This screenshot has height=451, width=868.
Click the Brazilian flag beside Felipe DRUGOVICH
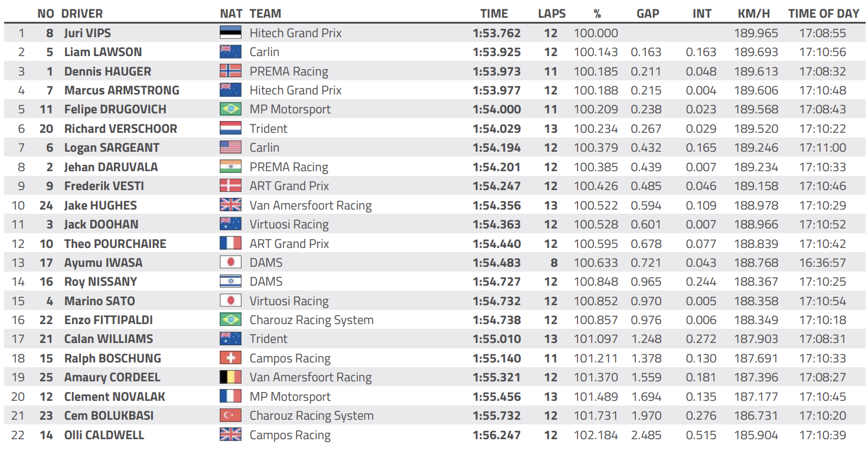point(230,109)
